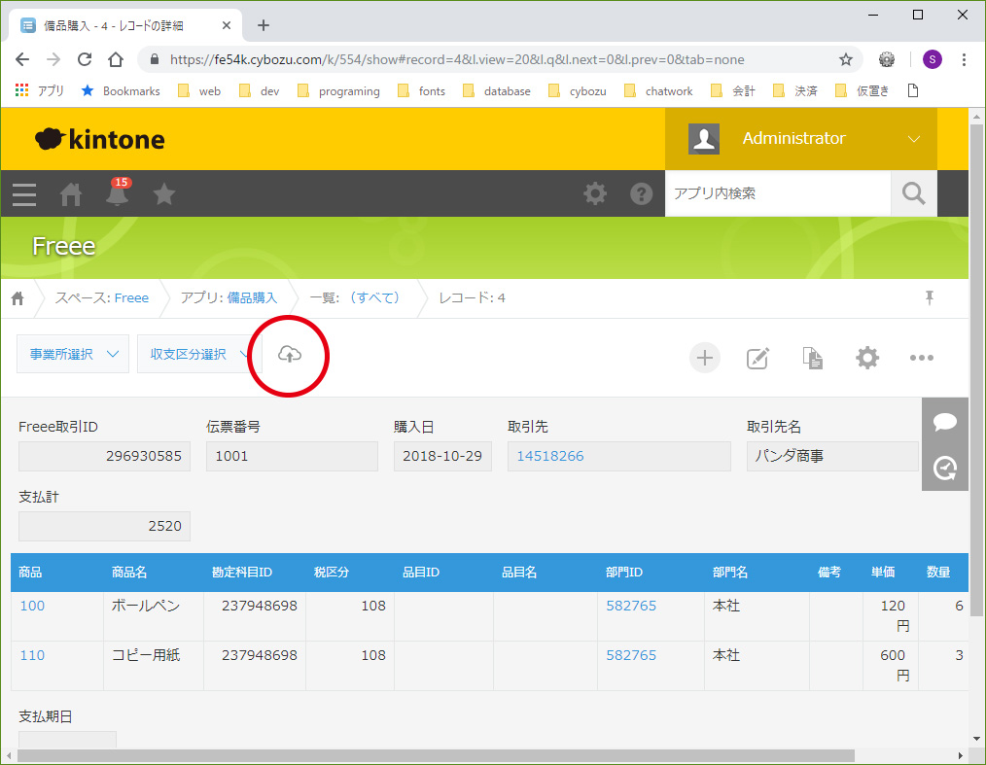
Task: Open app settings gear in record toolbar
Action: (x=867, y=358)
